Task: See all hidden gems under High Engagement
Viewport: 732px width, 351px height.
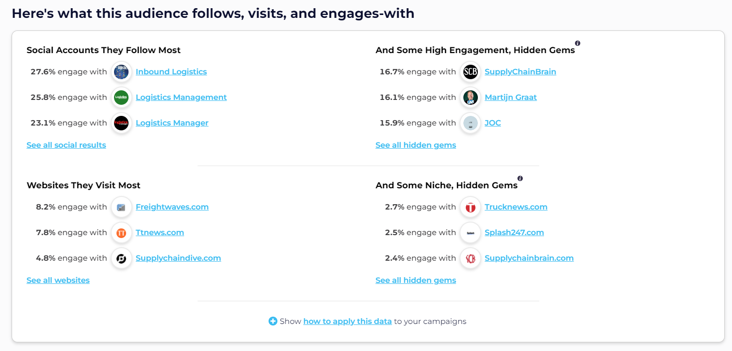Action: coord(416,145)
